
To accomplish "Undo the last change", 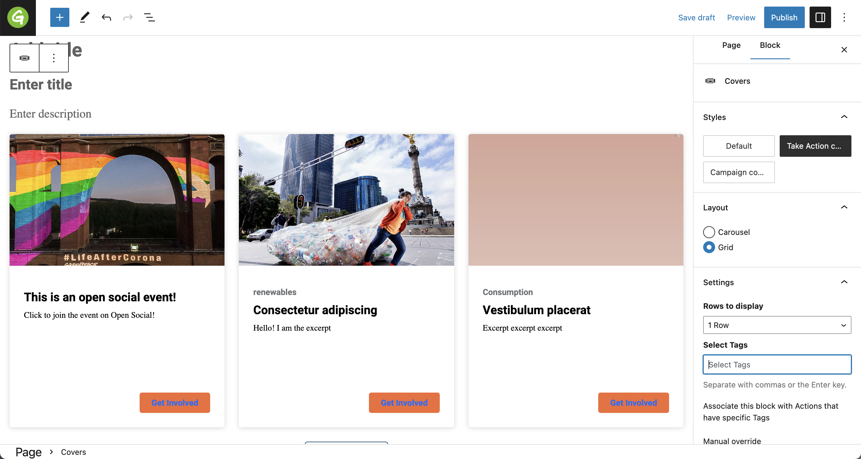I will 106,17.
